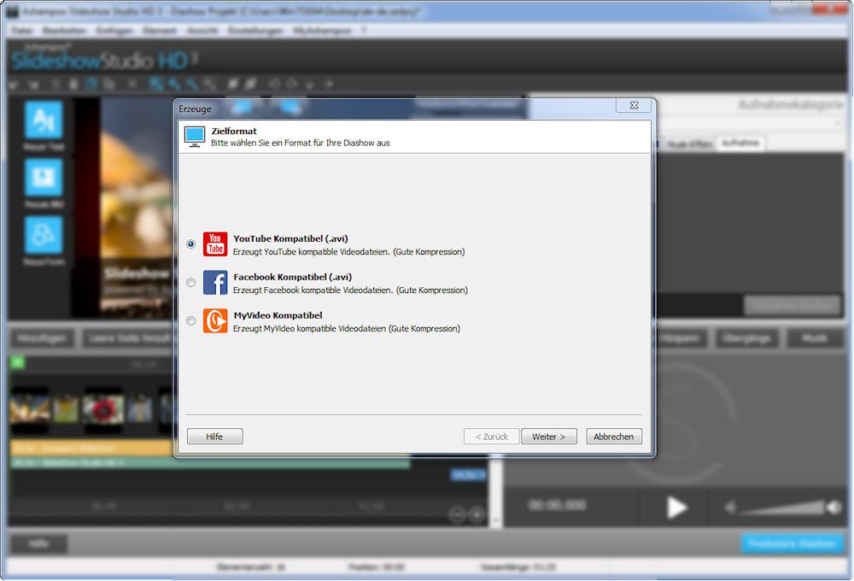Open the Datei menu
The height and width of the screenshot is (581, 854).
pyautogui.click(x=23, y=30)
